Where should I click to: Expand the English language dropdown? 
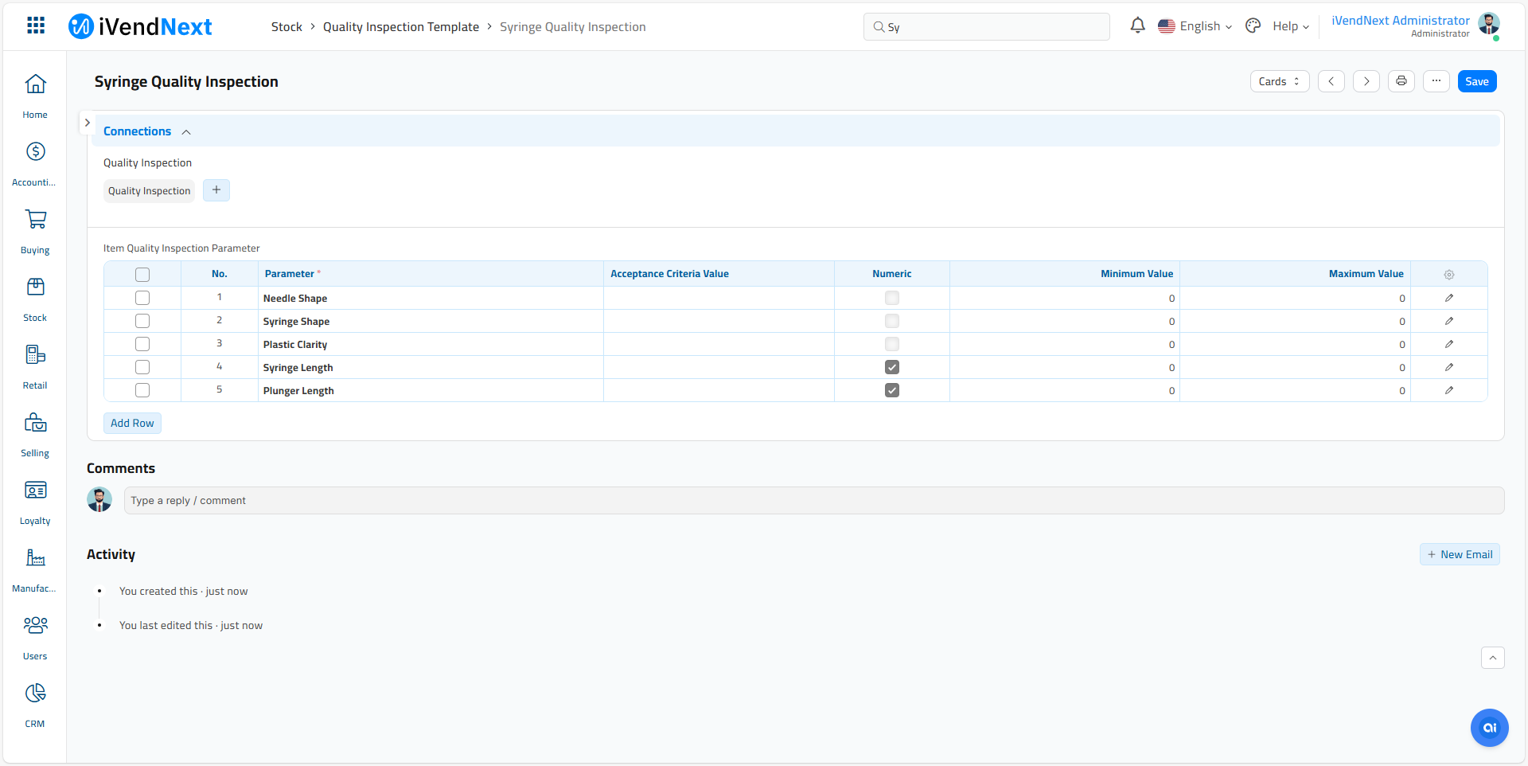1195,26
